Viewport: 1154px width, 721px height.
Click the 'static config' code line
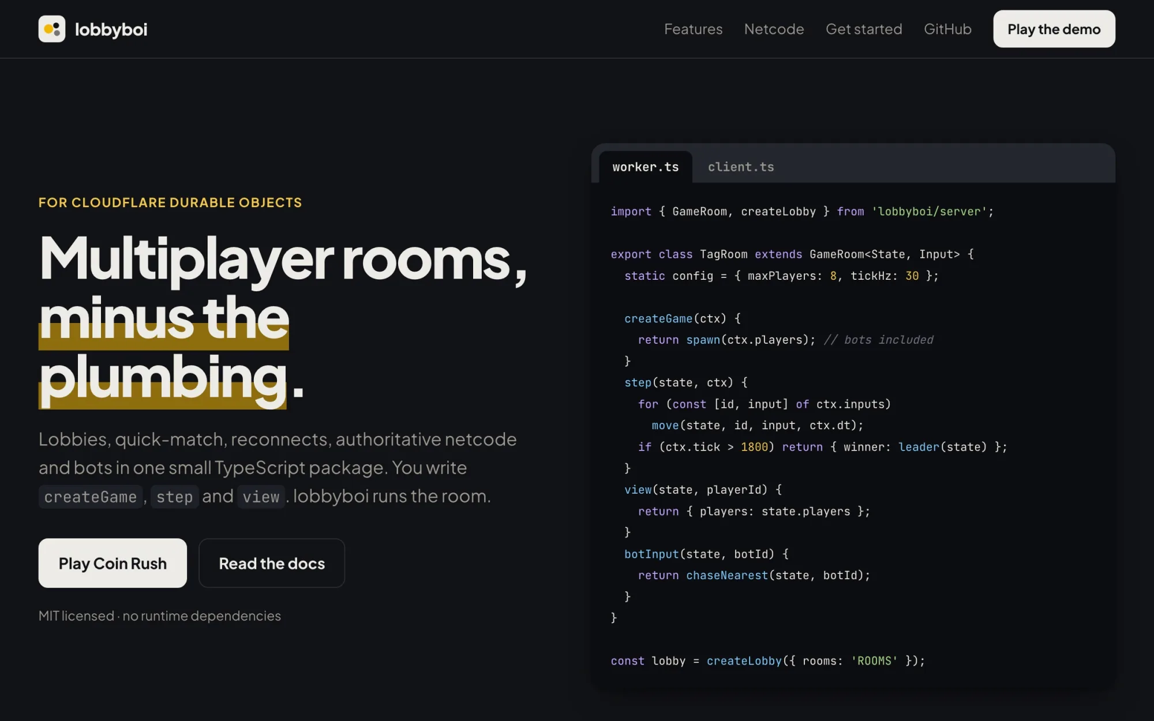point(781,276)
